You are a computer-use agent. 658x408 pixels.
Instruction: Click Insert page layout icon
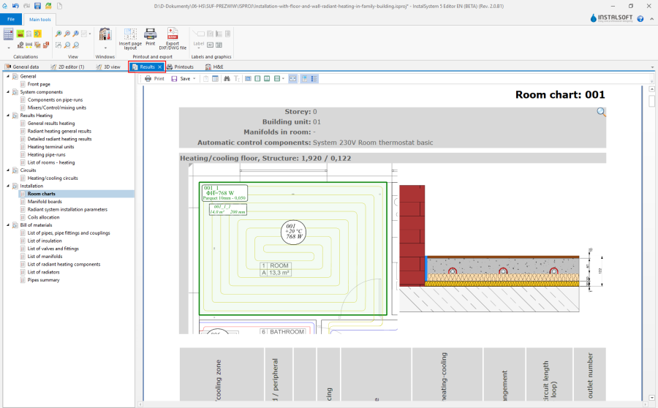point(130,34)
